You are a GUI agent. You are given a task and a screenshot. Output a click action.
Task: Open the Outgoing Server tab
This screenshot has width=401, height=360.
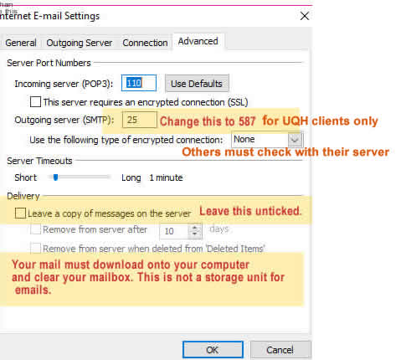(80, 43)
